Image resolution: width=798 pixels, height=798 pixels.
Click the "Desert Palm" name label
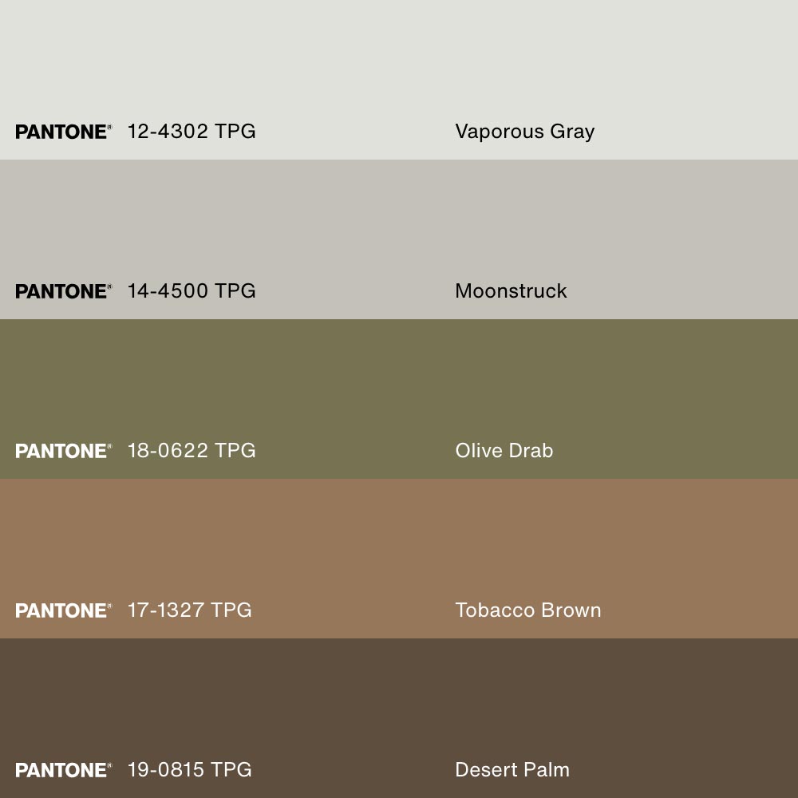512,770
